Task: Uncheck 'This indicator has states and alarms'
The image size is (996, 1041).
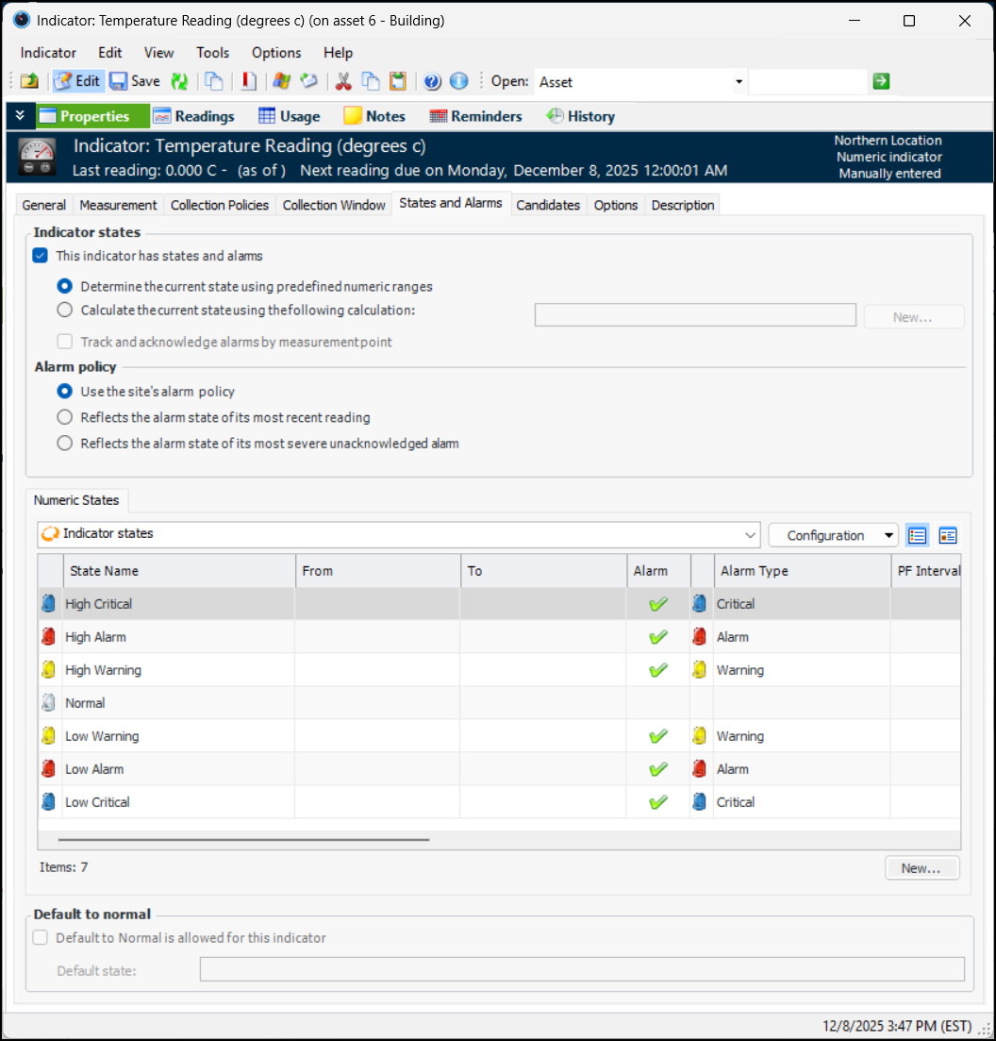Action: pyautogui.click(x=41, y=256)
